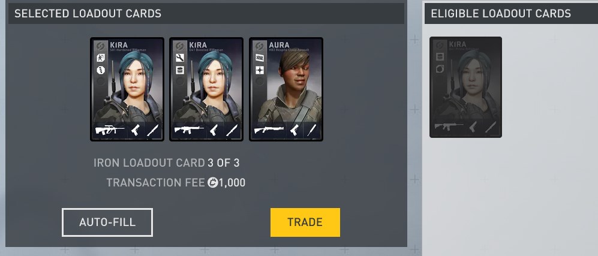Click the shotgun weapon icon on the Aura card
This screenshot has width=598, height=256.
pyautogui.click(x=269, y=130)
